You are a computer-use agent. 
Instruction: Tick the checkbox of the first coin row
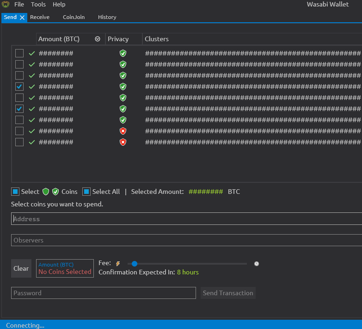click(19, 53)
